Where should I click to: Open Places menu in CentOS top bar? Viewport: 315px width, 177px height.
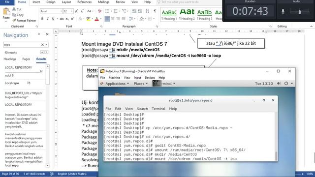141,84
